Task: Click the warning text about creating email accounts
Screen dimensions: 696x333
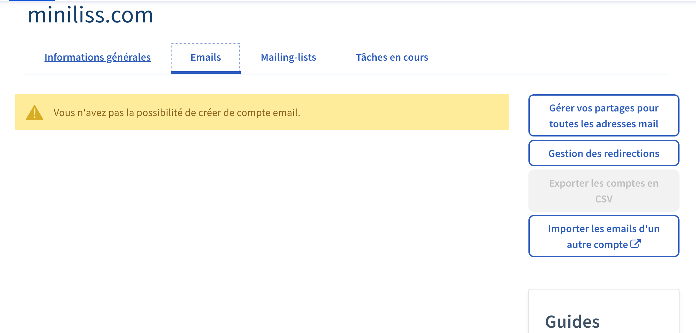Action: pos(177,113)
